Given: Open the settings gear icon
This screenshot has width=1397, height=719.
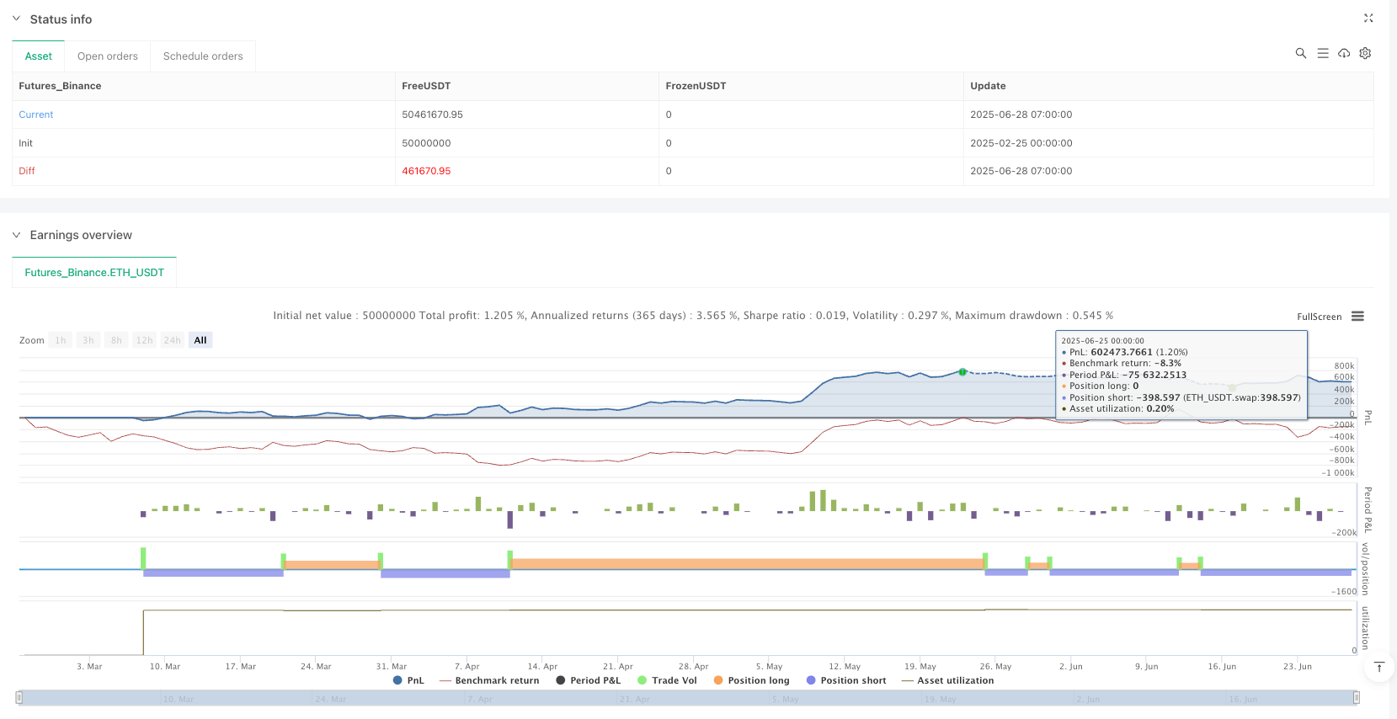Looking at the screenshot, I should click(x=1365, y=53).
